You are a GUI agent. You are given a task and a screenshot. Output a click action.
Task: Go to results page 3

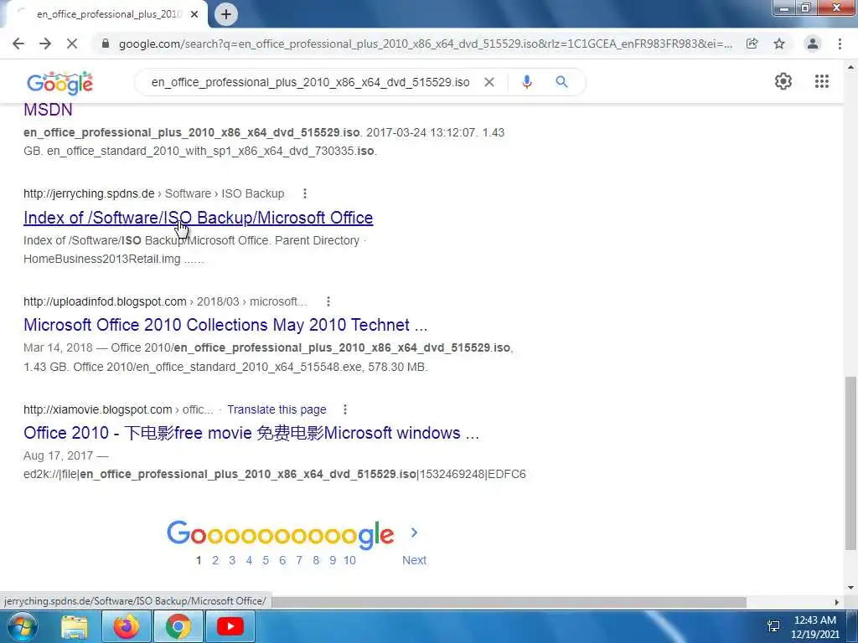point(232,560)
